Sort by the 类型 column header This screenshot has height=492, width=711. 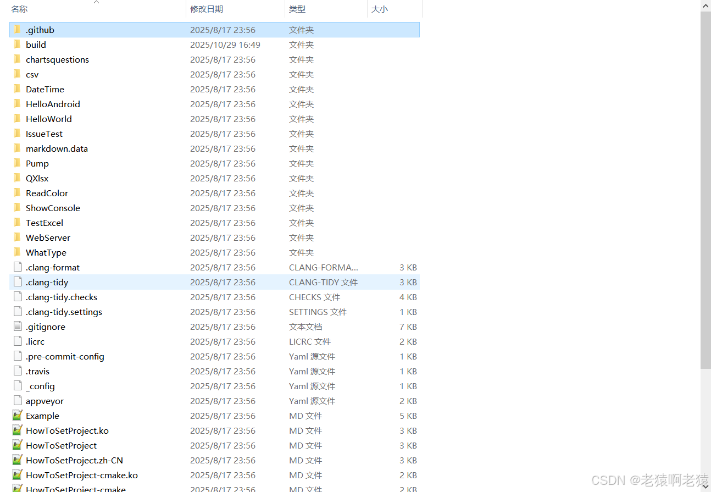pyautogui.click(x=297, y=9)
